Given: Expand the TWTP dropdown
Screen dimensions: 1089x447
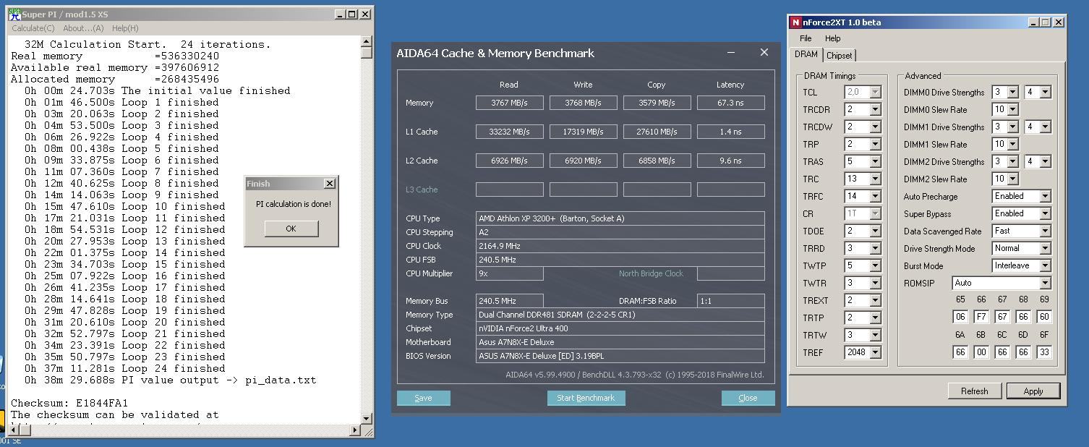Looking at the screenshot, I should click(875, 265).
